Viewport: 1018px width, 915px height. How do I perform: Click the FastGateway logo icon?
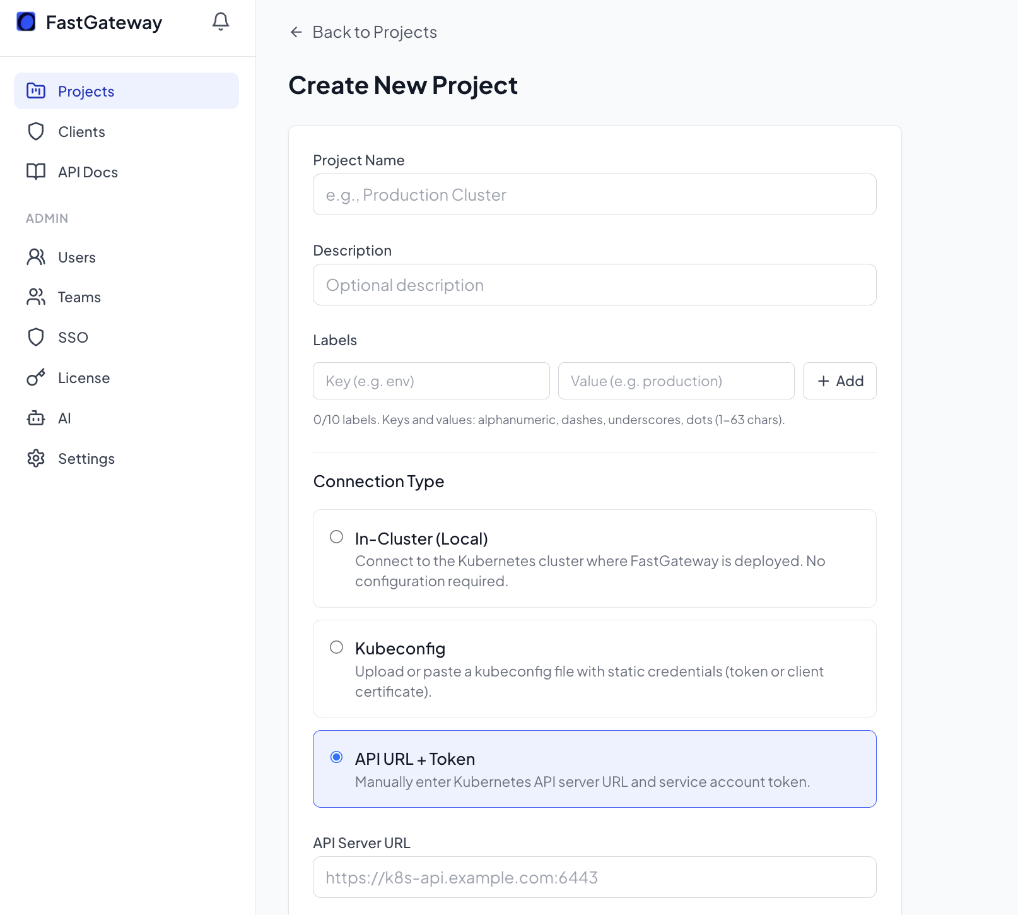click(26, 22)
